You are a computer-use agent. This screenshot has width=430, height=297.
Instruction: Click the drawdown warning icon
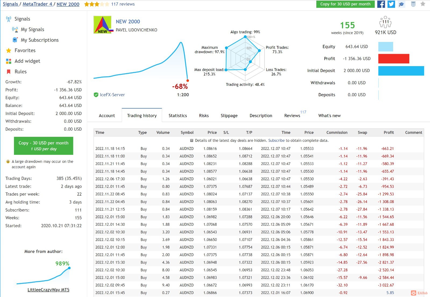pos(8,162)
